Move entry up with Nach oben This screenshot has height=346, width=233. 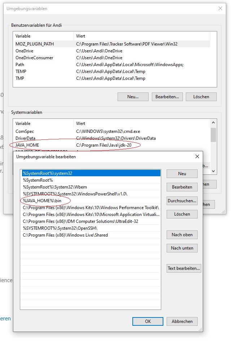(182, 235)
